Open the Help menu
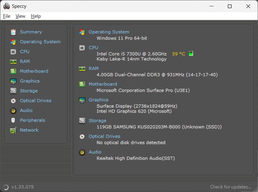Screen dimensions: 258x192 (x=36, y=16)
